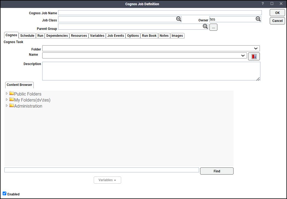The image size is (287, 199).
Task: Click the Public Folders folder icon
Action: 12,93
